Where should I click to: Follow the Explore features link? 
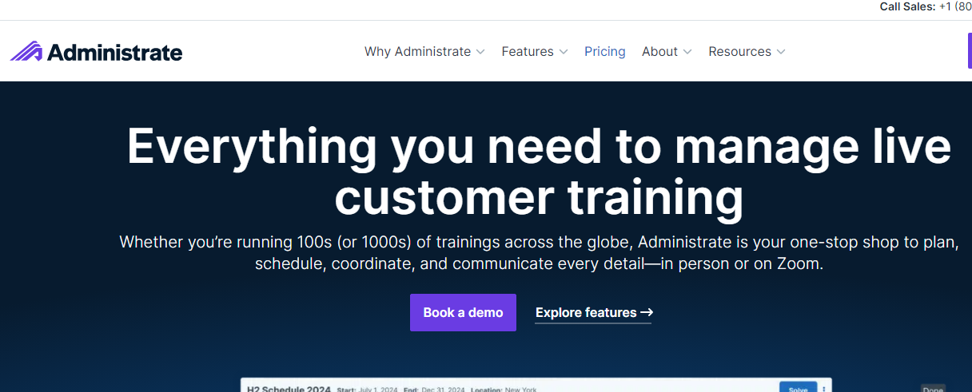pos(593,312)
